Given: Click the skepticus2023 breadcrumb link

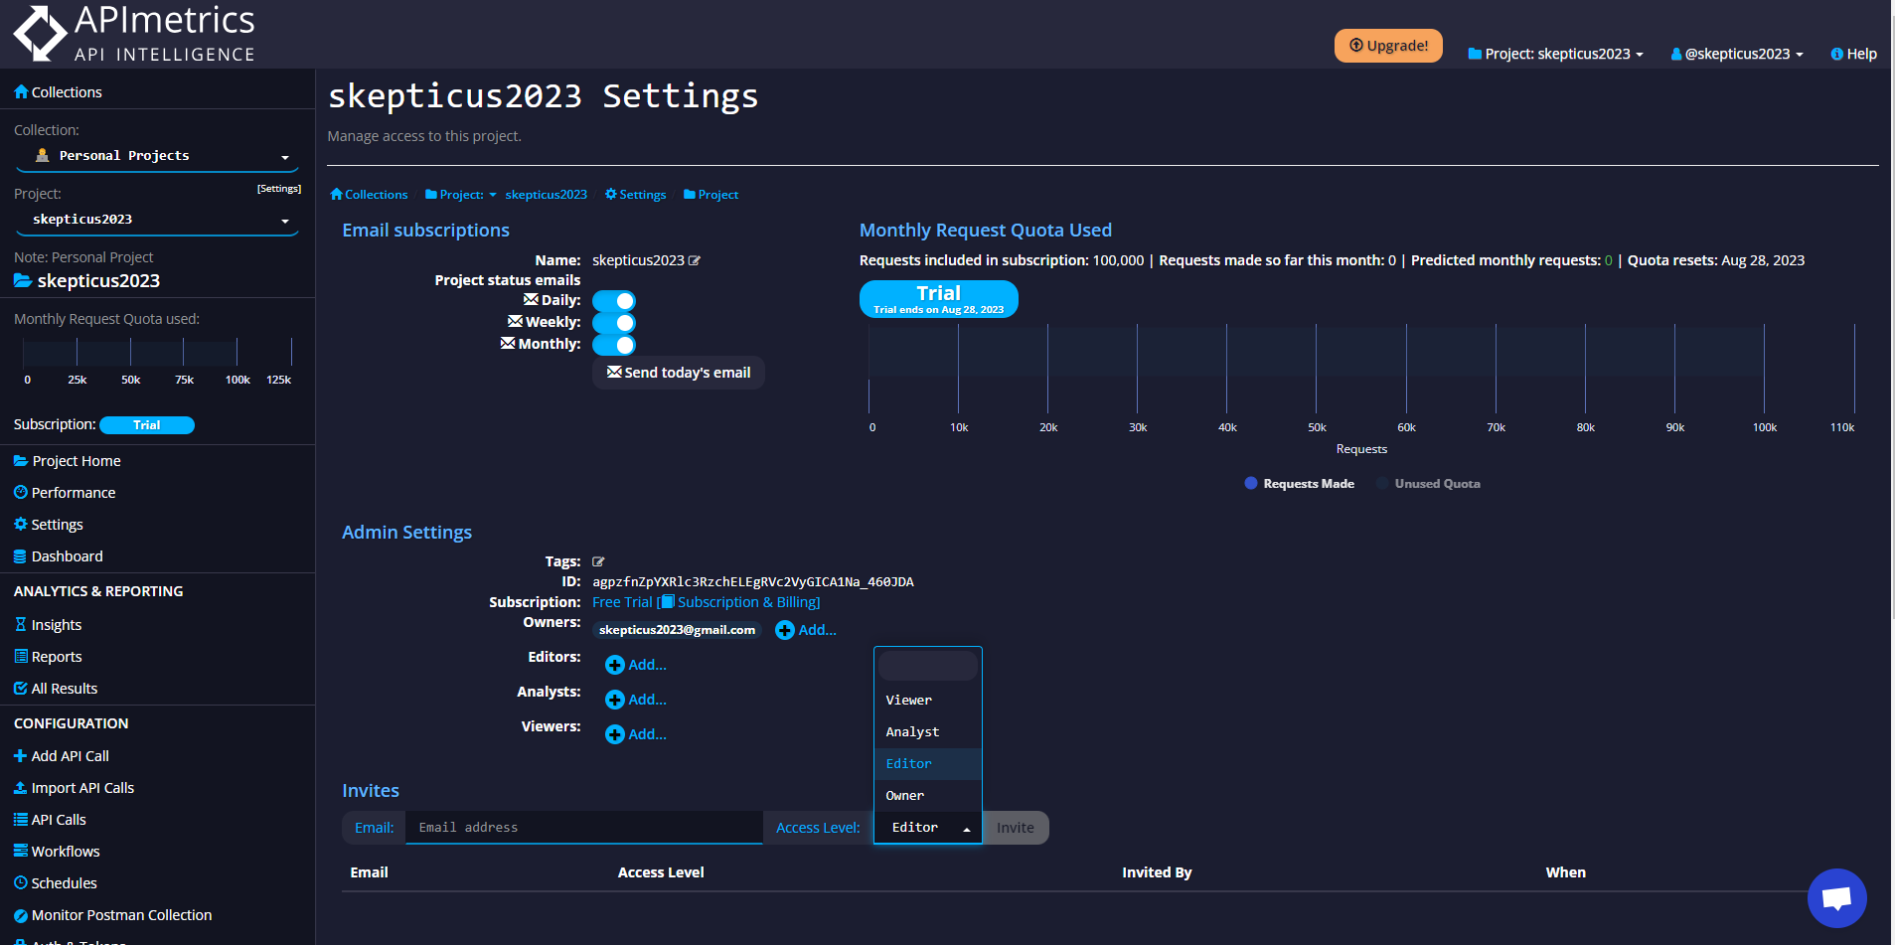Looking at the screenshot, I should 546,195.
